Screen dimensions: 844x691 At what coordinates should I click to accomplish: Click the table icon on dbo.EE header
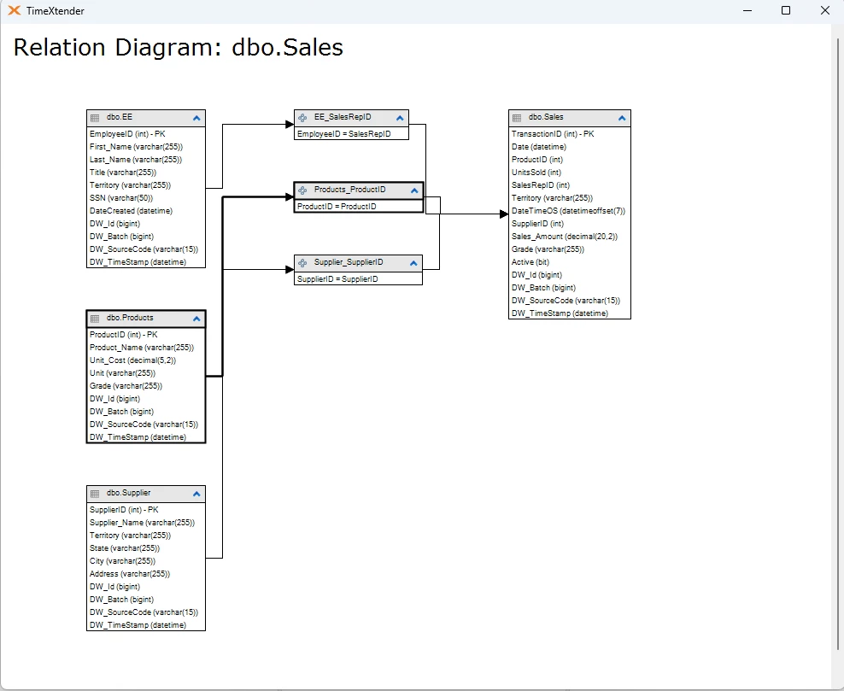pyautogui.click(x=95, y=118)
